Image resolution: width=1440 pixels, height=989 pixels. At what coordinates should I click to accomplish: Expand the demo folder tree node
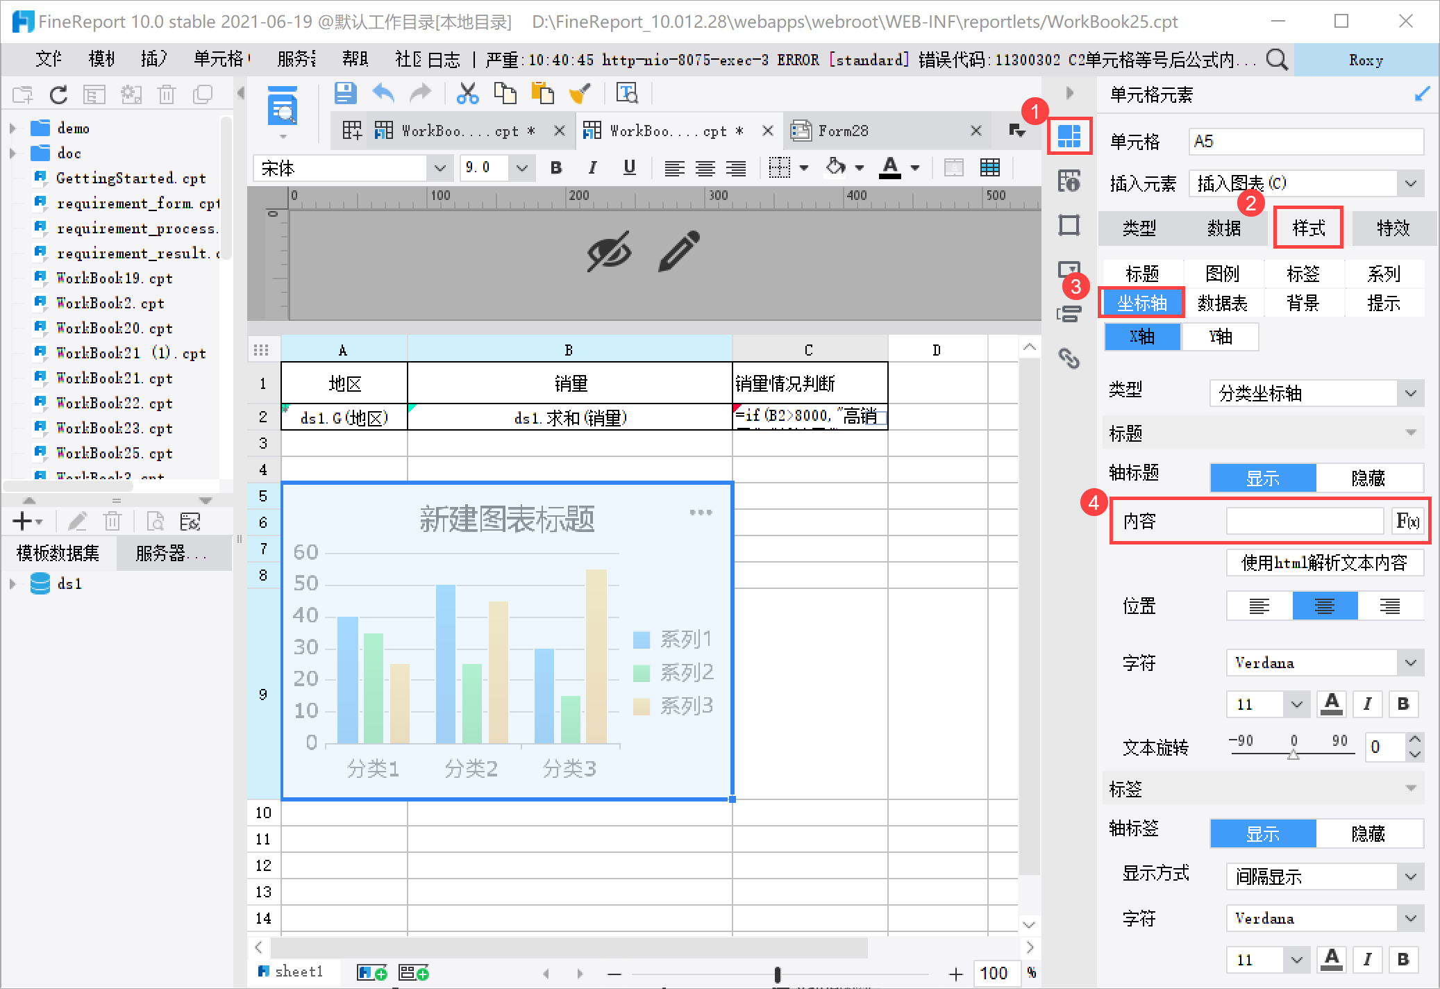click(x=12, y=128)
